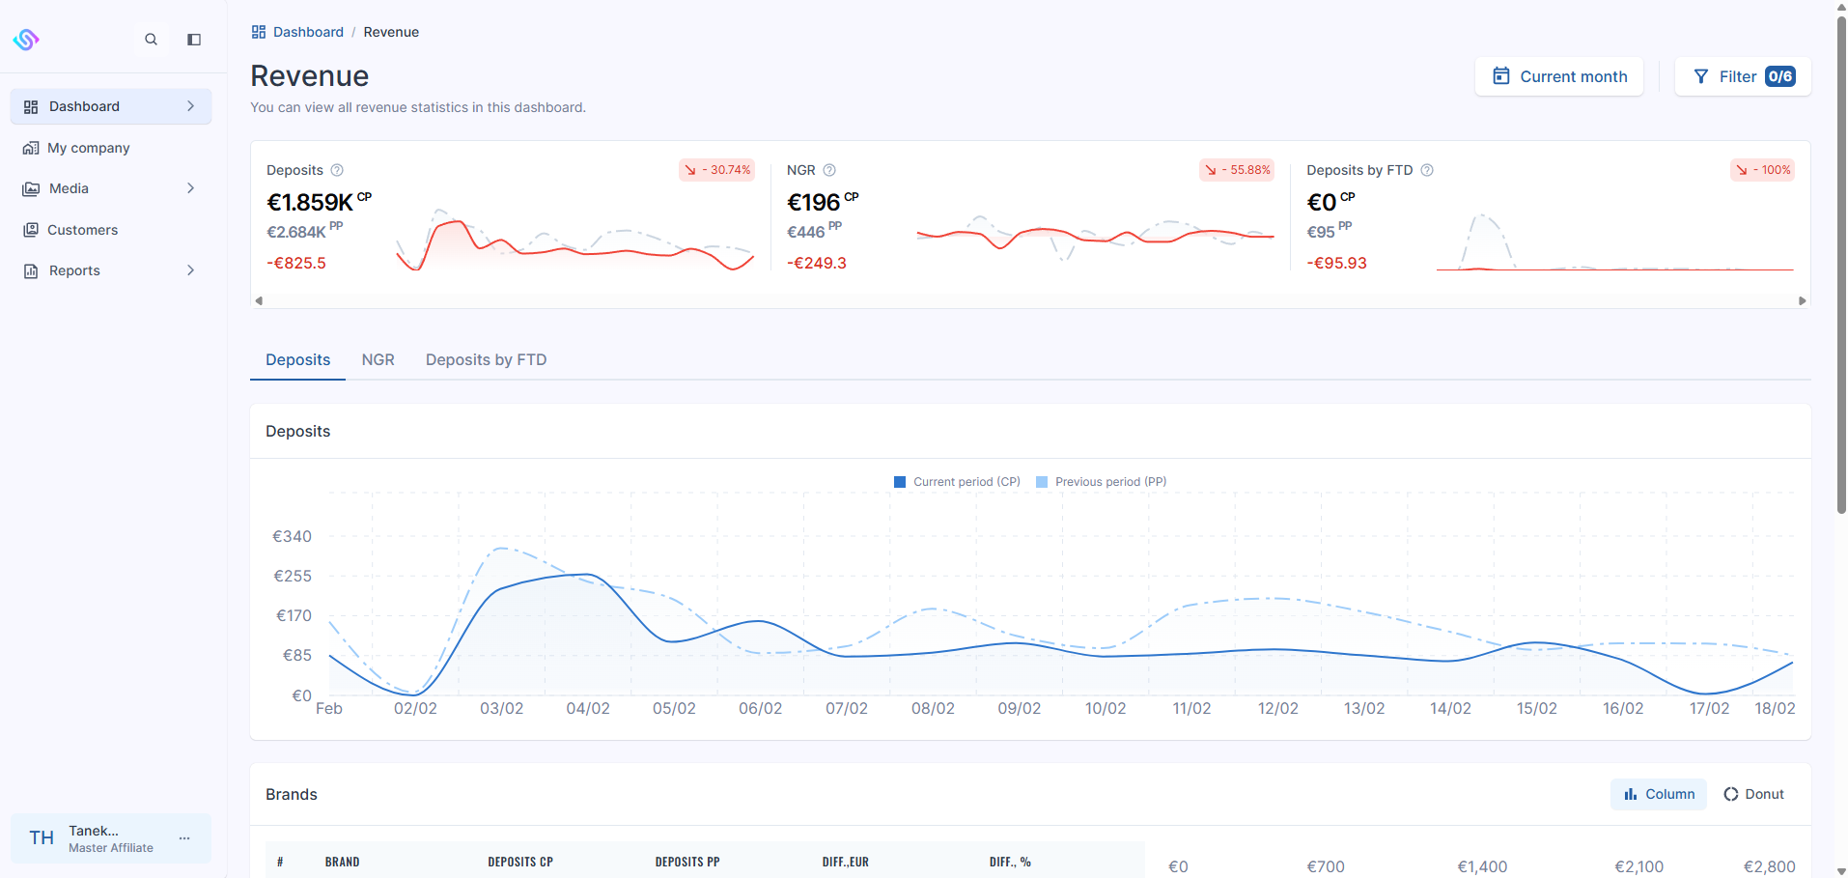Toggle Previous period (PP) legend series
The height and width of the screenshot is (878, 1848).
coord(1101,482)
